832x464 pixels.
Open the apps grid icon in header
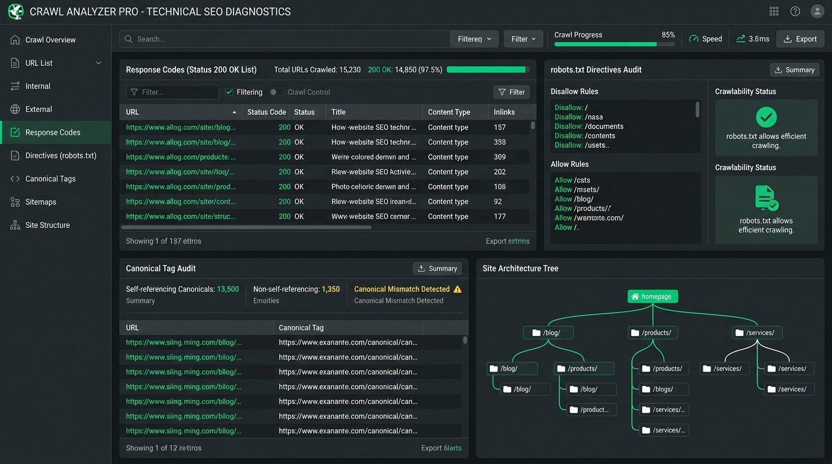click(774, 11)
